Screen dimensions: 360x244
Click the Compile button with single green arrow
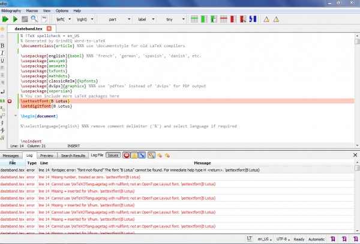pyautogui.click(x=16, y=19)
